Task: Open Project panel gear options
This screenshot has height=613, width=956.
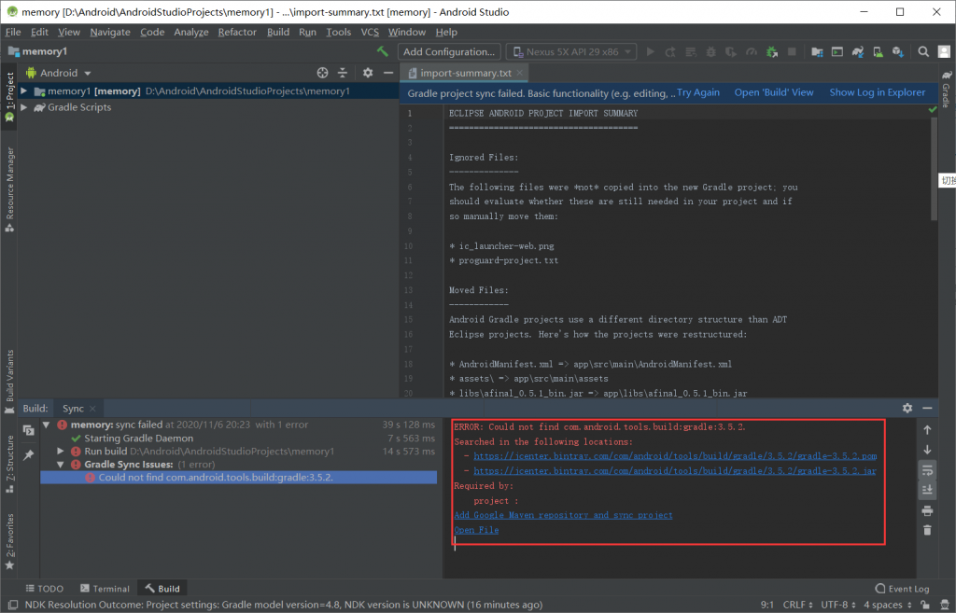Action: (368, 73)
